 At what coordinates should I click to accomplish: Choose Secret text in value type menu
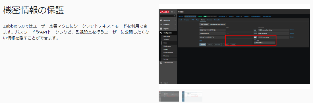[264, 43]
